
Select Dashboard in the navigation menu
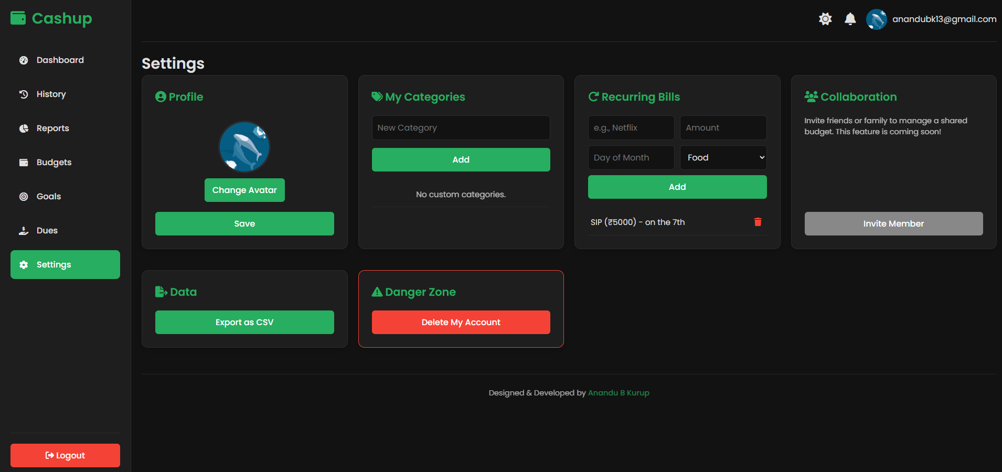coord(60,60)
